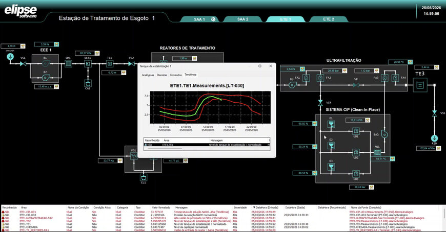This screenshot has height=232, width=446.
Task: Click the CHEGADA inlet arrow icon
Action: pyautogui.click(x=10, y=57)
